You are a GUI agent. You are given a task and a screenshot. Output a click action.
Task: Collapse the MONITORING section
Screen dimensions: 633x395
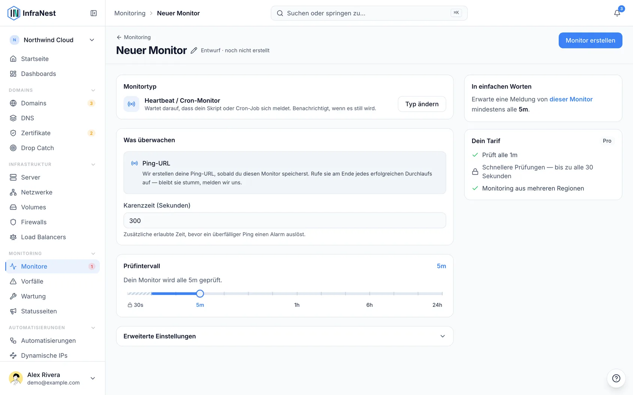[x=93, y=253]
